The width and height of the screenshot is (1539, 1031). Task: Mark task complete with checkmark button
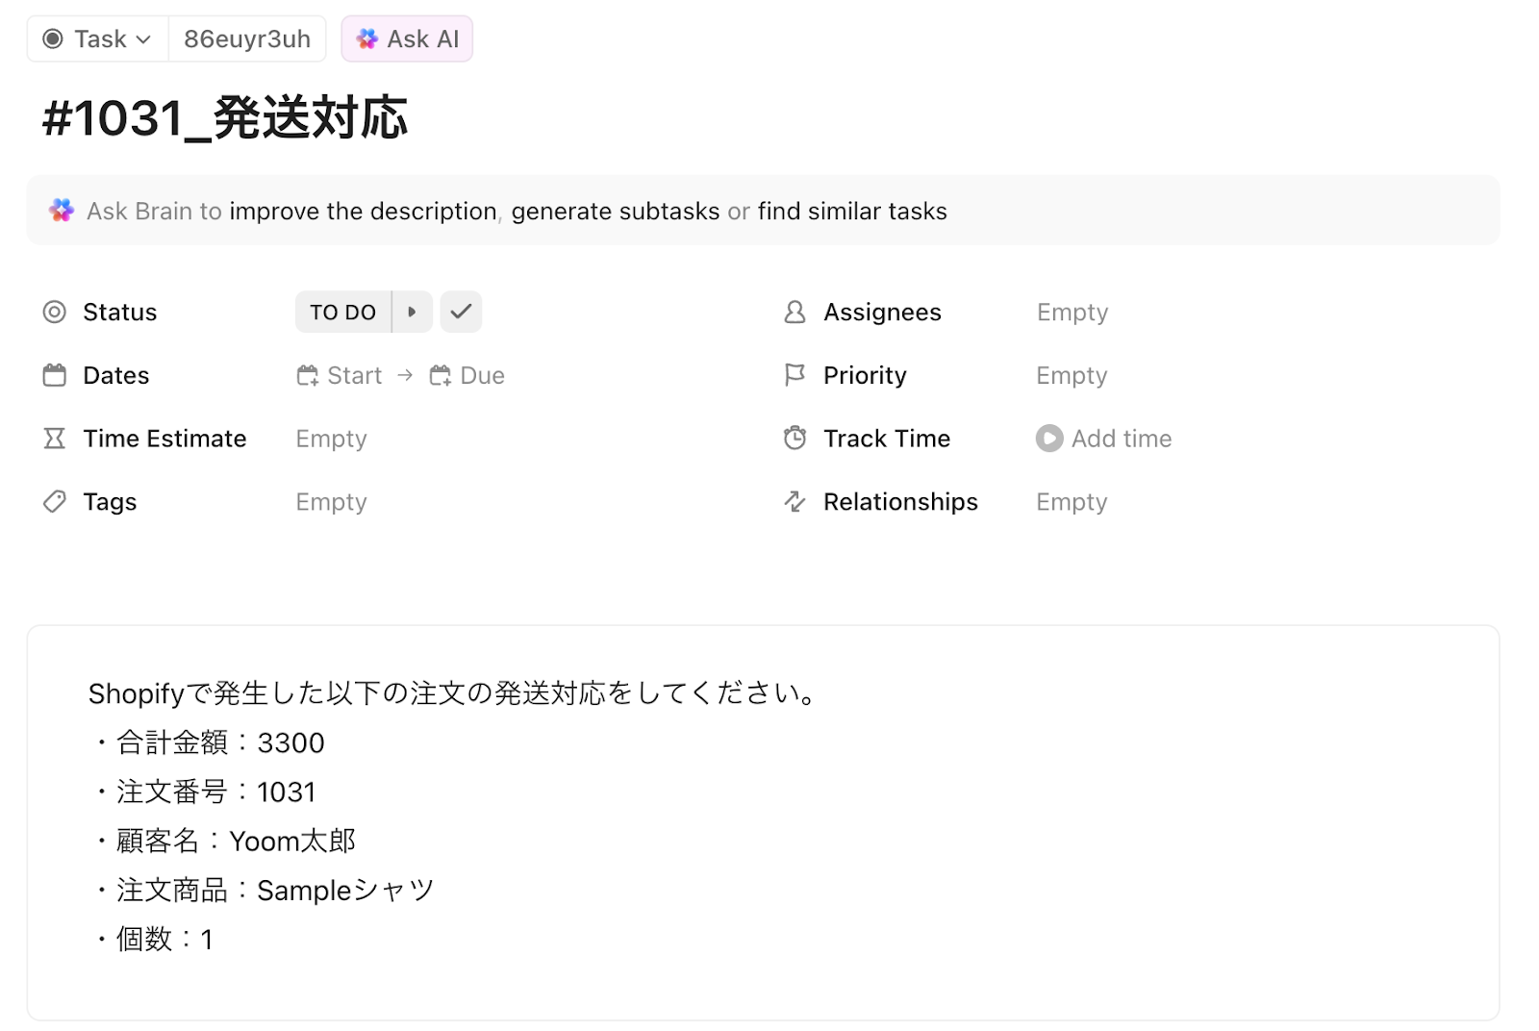[461, 312]
